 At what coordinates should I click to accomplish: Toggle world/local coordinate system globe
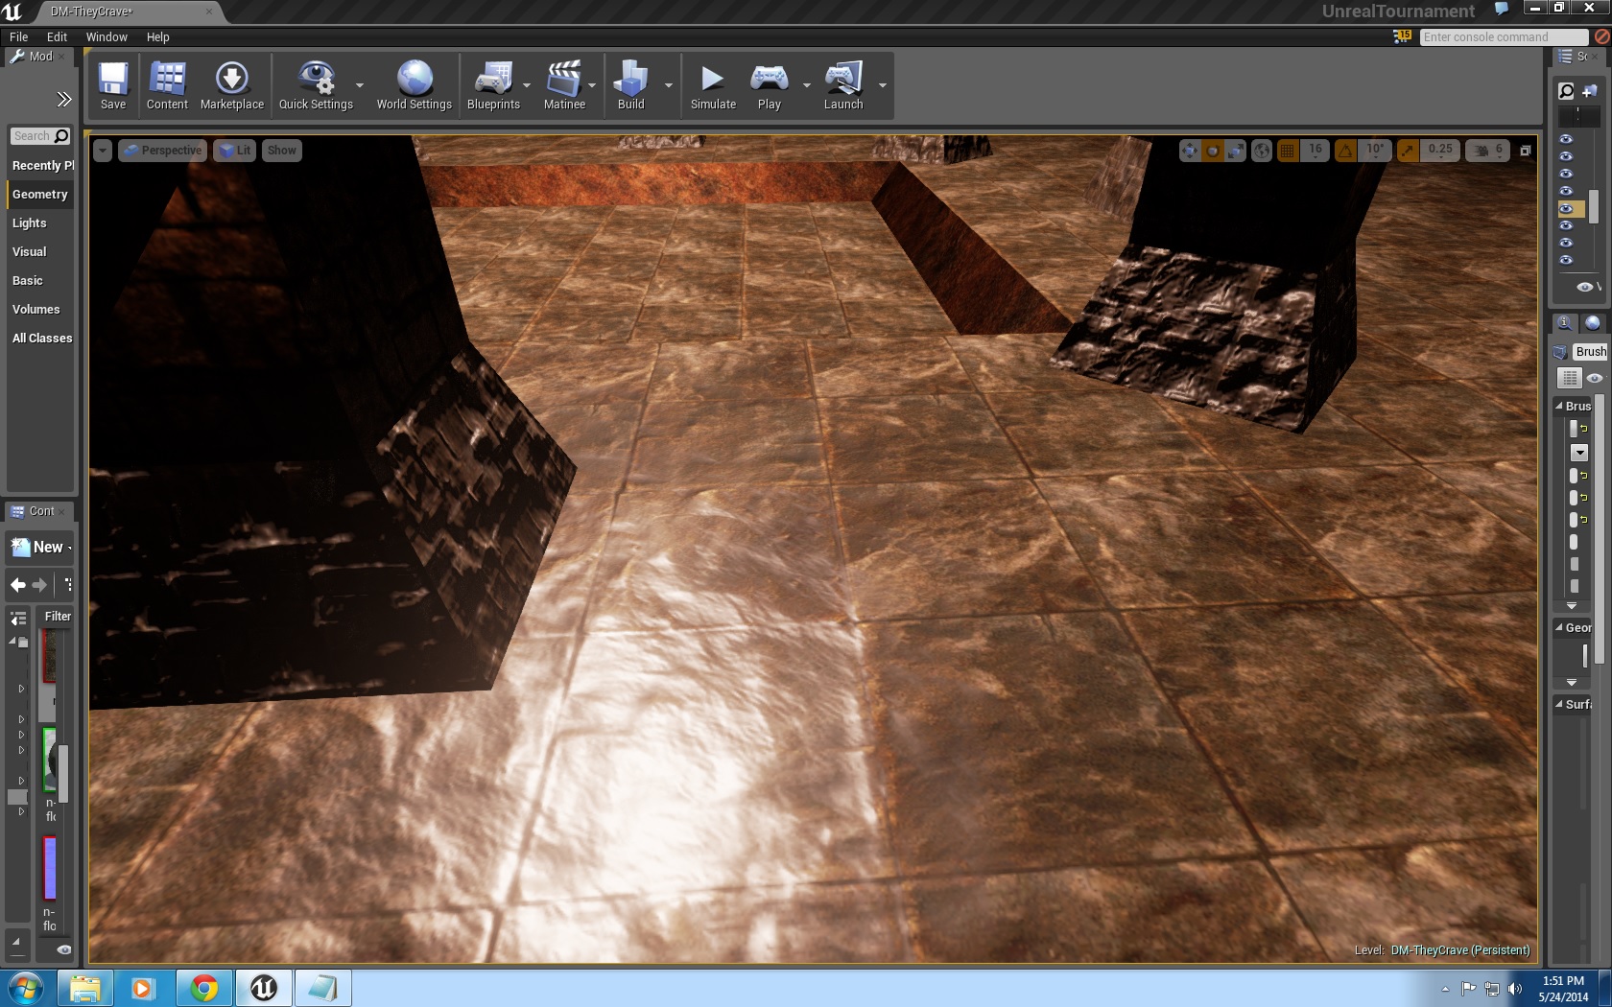[1262, 151]
